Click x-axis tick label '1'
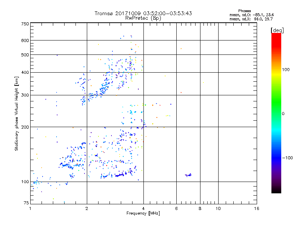Viewport: 302px width, 227px height. 30,208
